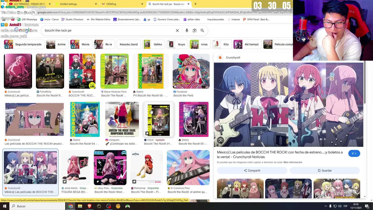
Task: Filter results by Movie chip
Action: 81,44
